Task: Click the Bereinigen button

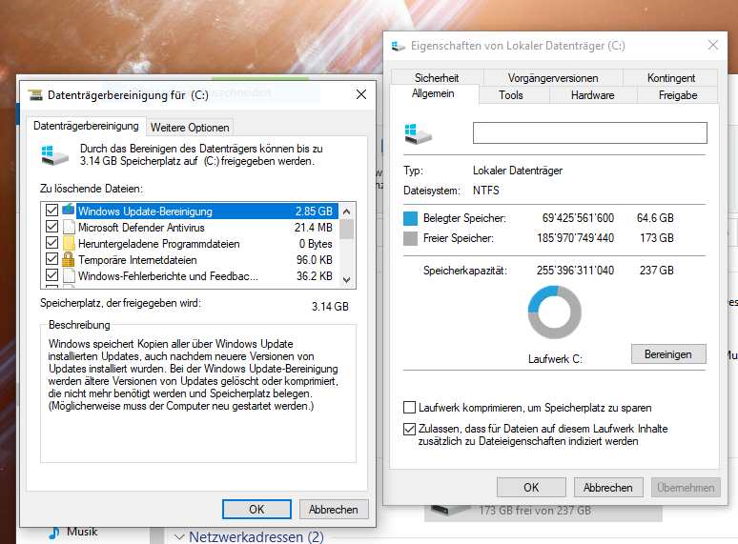Action: click(x=668, y=354)
